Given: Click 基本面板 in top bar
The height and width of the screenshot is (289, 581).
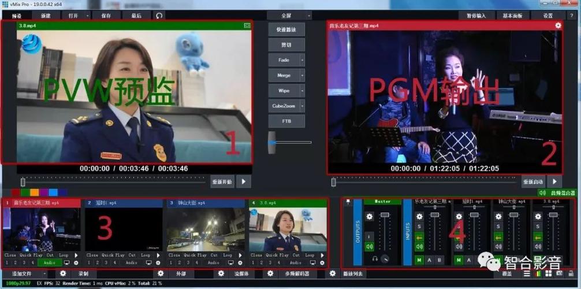Looking at the screenshot, I should [x=512, y=16].
